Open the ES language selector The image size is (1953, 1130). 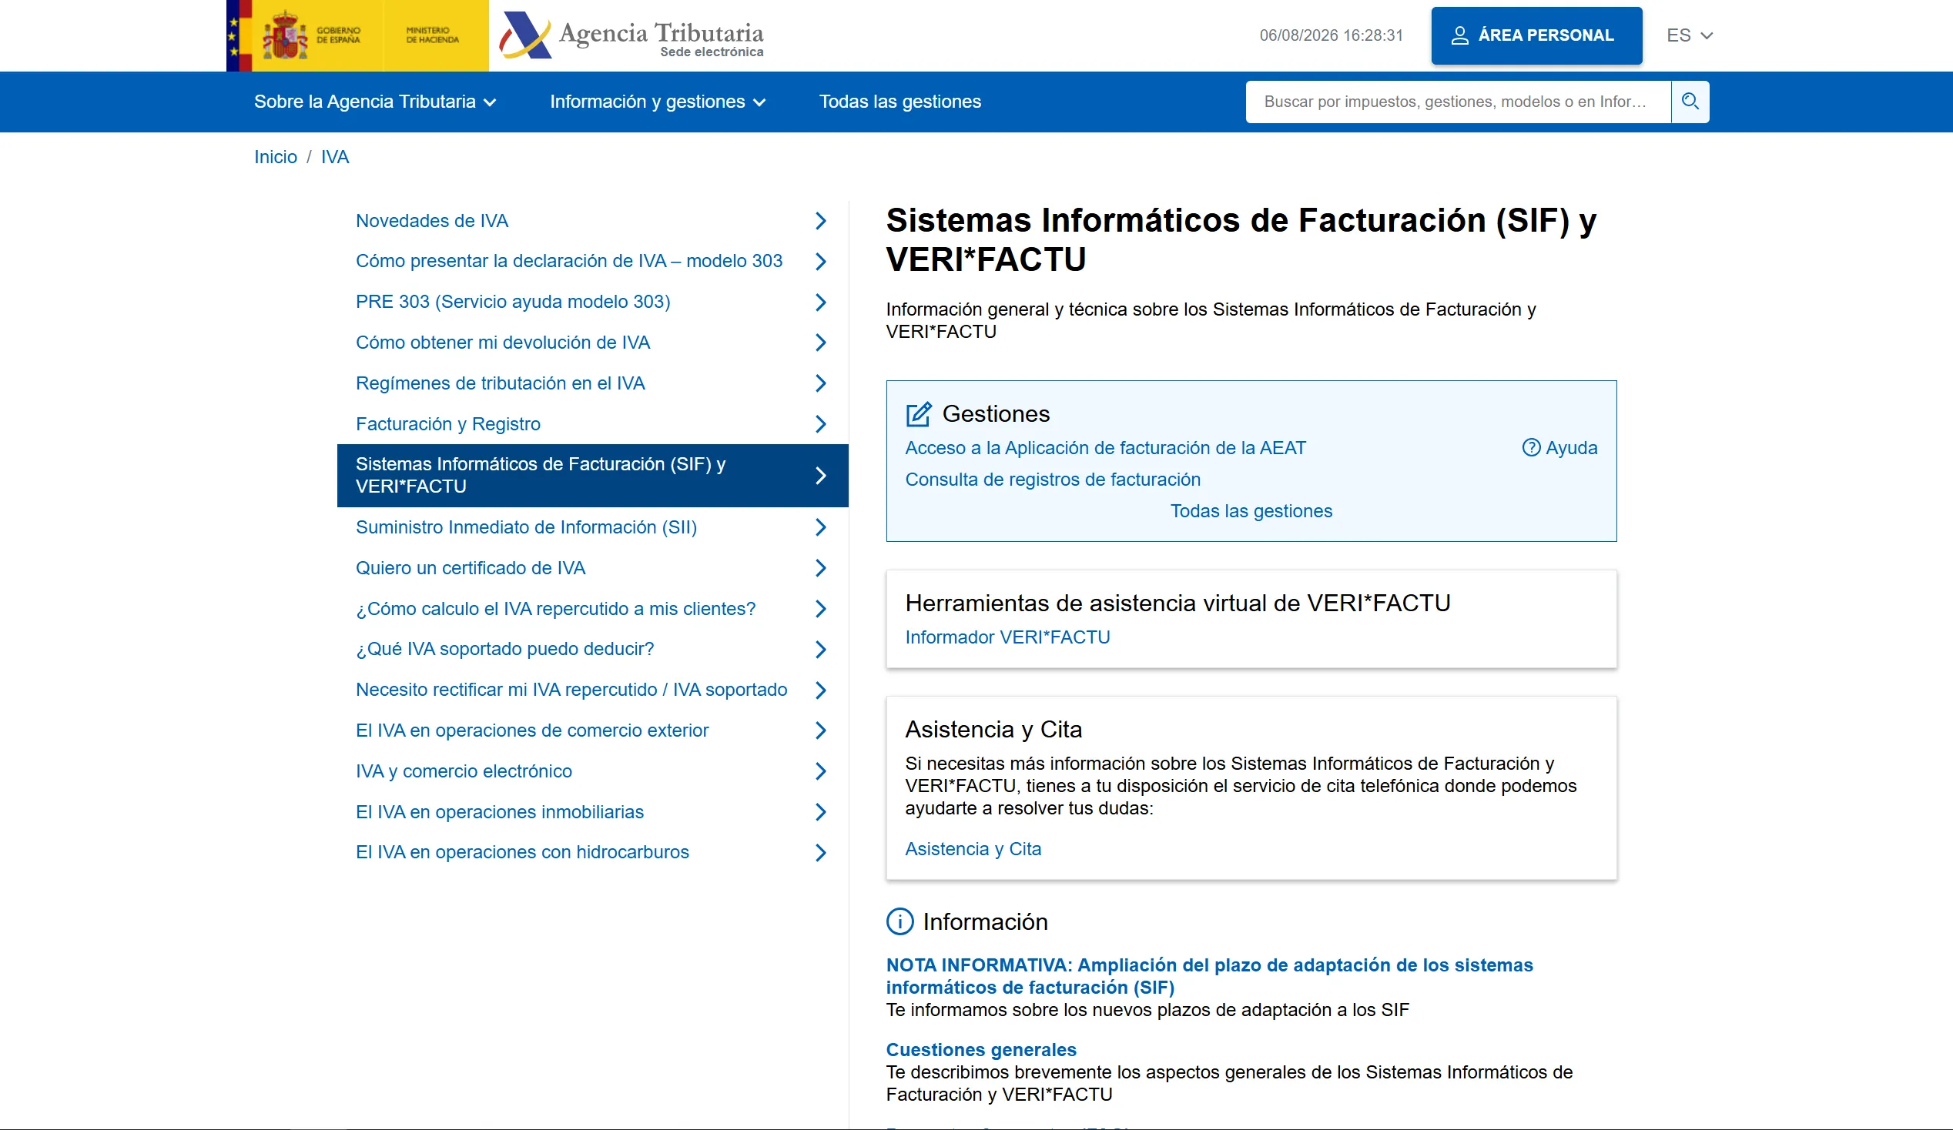(1690, 35)
